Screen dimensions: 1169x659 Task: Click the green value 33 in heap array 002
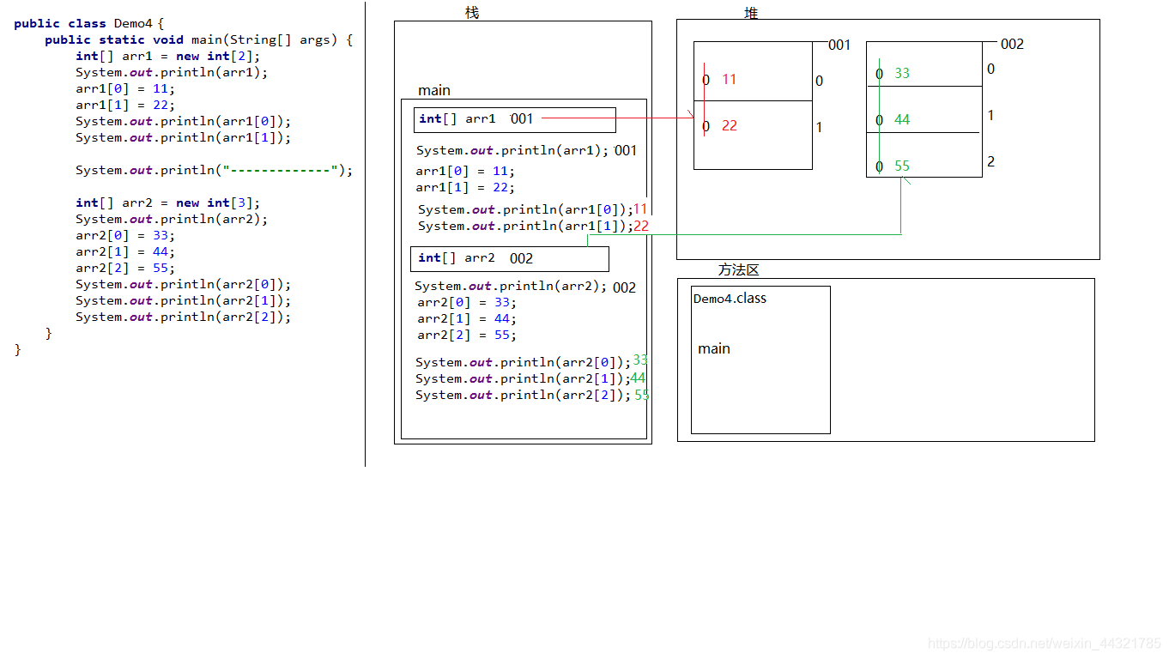tap(902, 74)
